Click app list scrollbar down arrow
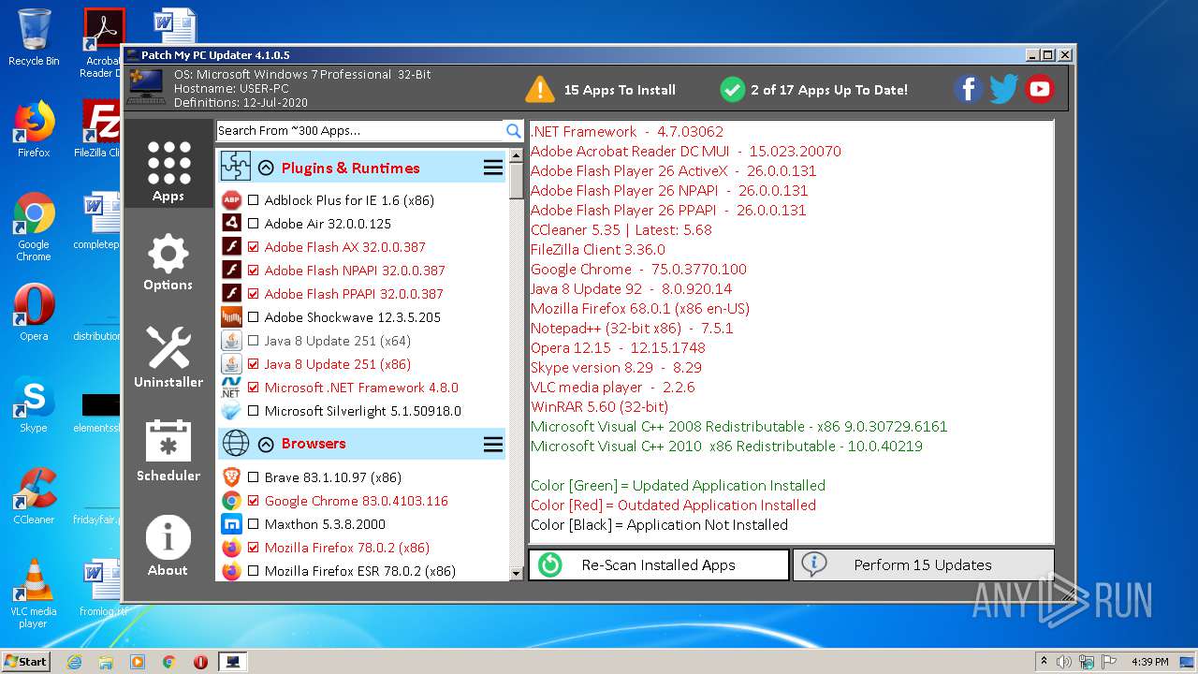This screenshot has height=674, width=1198. (516, 573)
